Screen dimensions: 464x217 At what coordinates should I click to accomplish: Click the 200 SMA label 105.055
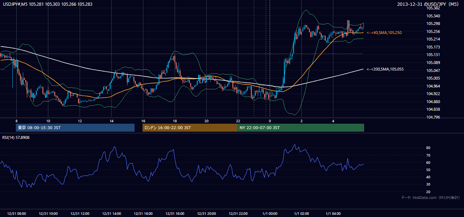pyautogui.click(x=385, y=69)
